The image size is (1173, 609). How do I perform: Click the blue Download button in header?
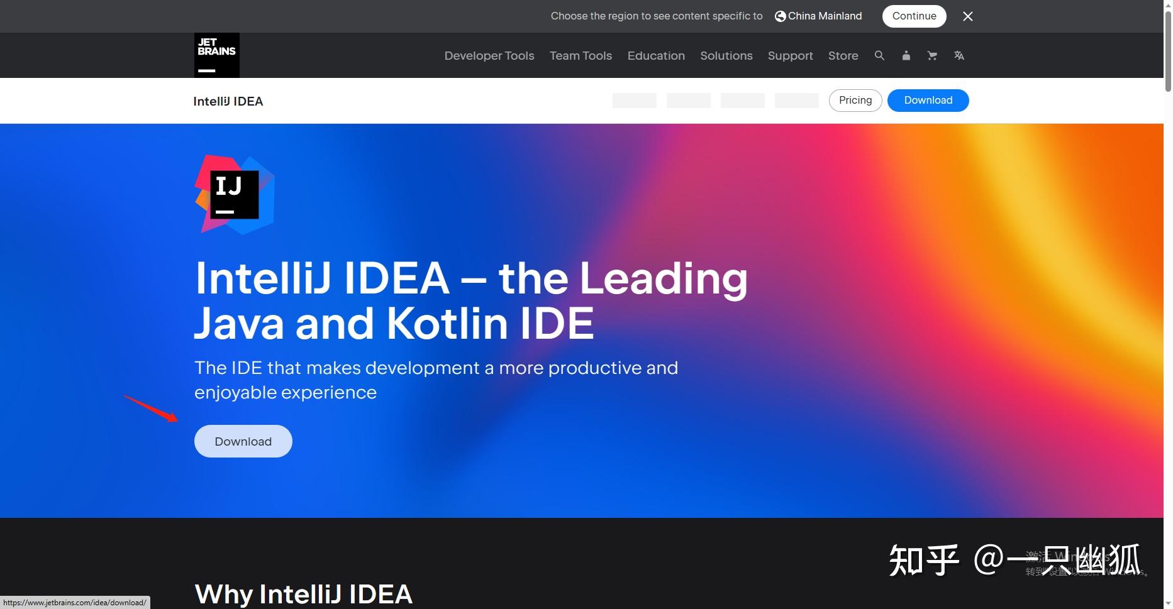[x=928, y=101]
